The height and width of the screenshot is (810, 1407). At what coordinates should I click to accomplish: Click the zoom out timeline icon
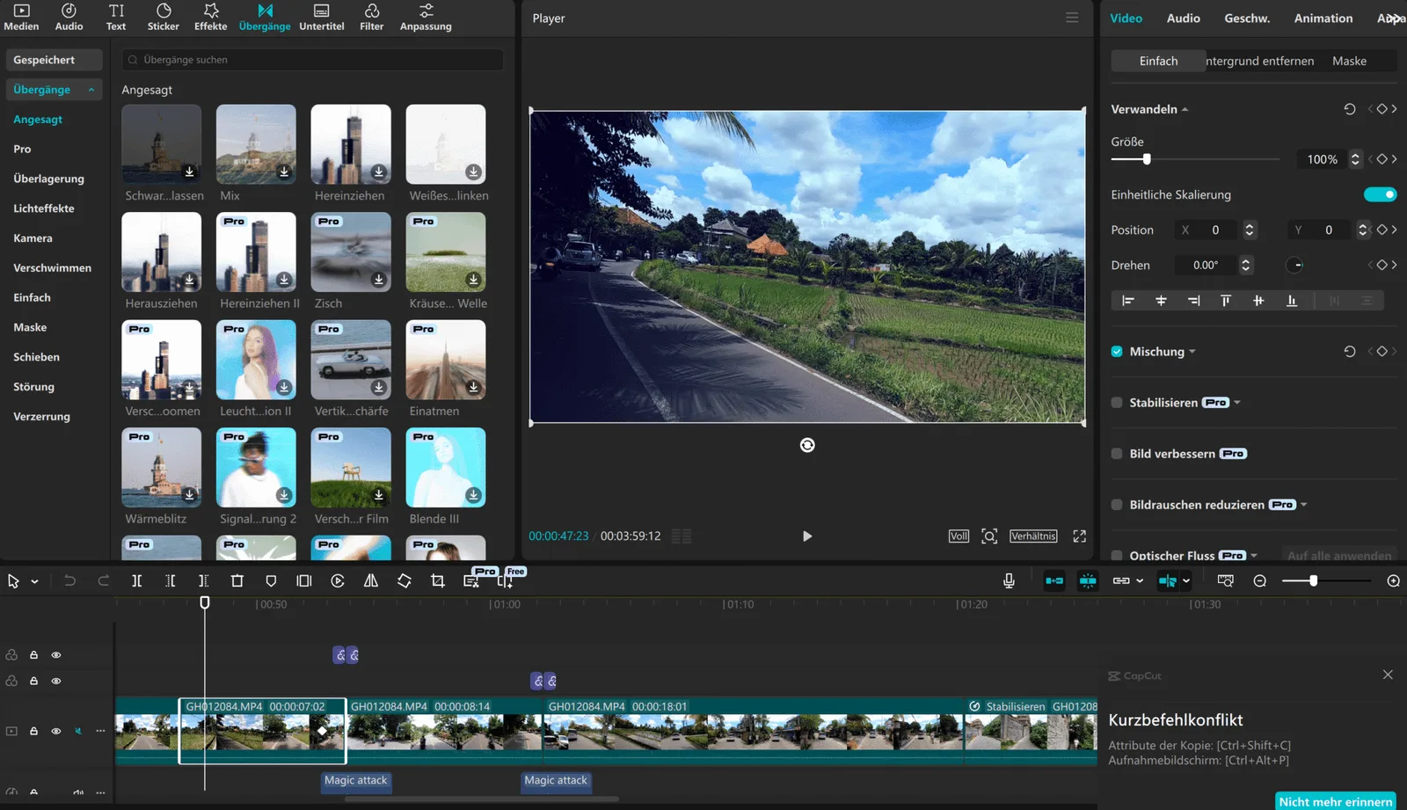(x=1259, y=580)
